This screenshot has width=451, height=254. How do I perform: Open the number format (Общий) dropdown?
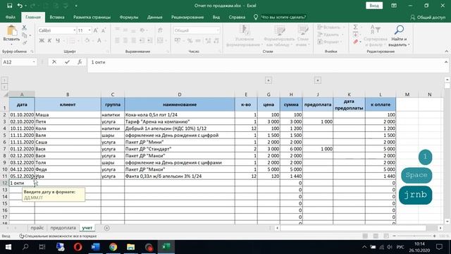coord(218,30)
